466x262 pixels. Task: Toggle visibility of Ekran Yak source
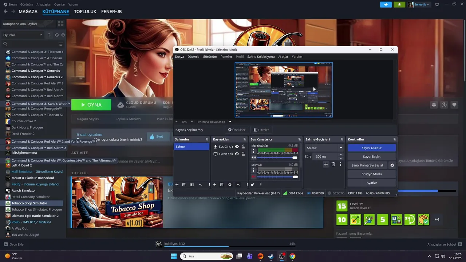[x=237, y=154]
